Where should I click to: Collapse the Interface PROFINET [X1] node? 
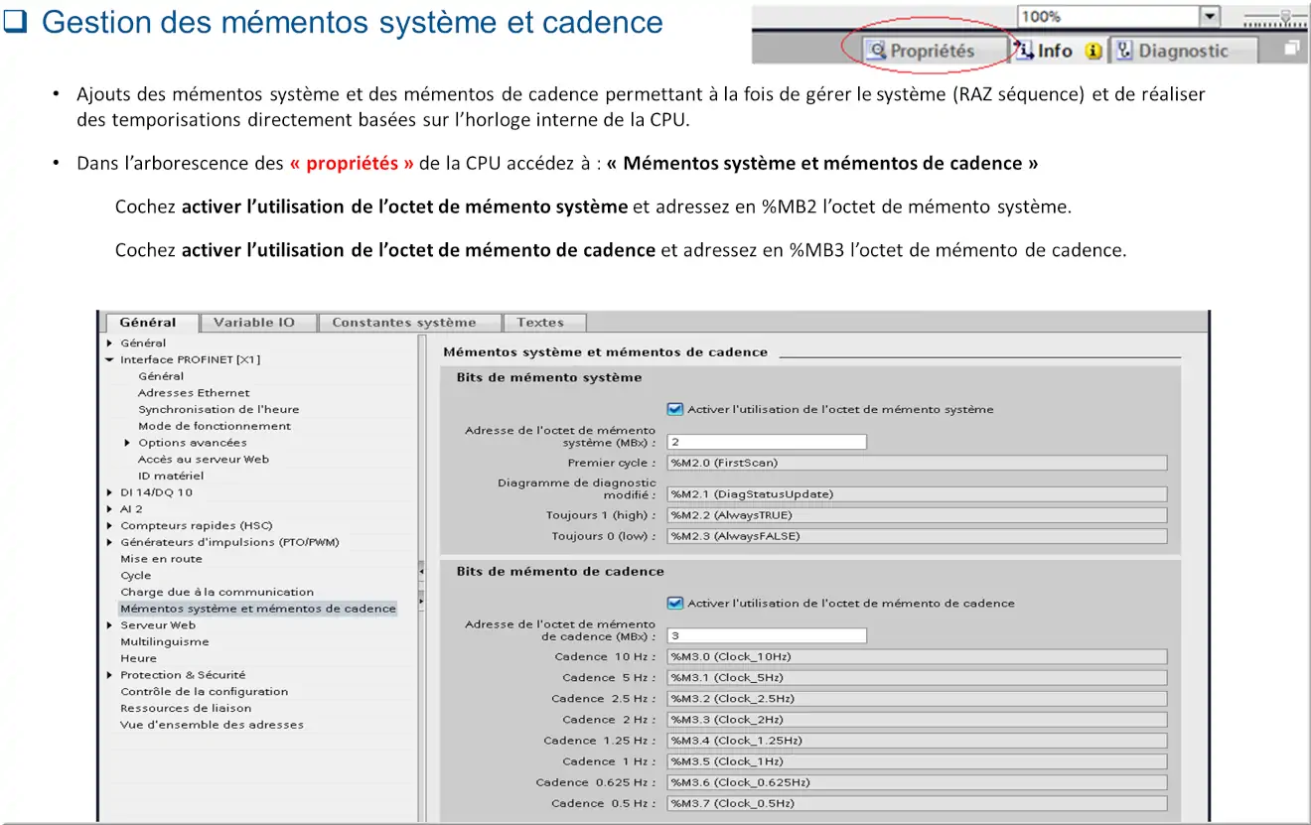pos(110,359)
